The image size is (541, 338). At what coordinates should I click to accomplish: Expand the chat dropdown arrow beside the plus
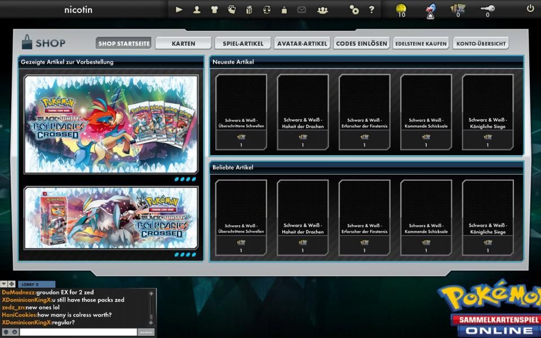click(x=4, y=284)
